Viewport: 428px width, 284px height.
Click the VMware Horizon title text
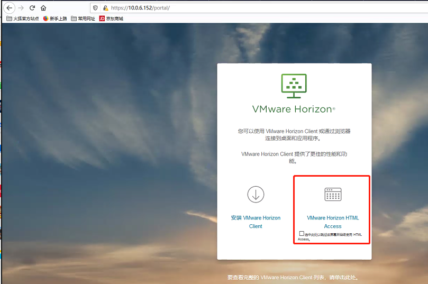[x=294, y=109]
